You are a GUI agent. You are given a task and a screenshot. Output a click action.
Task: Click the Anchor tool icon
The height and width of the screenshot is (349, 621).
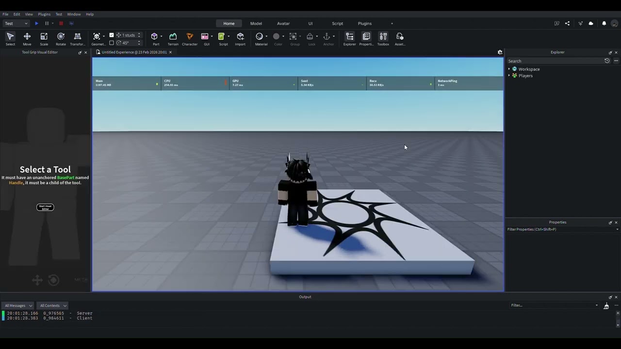click(x=327, y=36)
